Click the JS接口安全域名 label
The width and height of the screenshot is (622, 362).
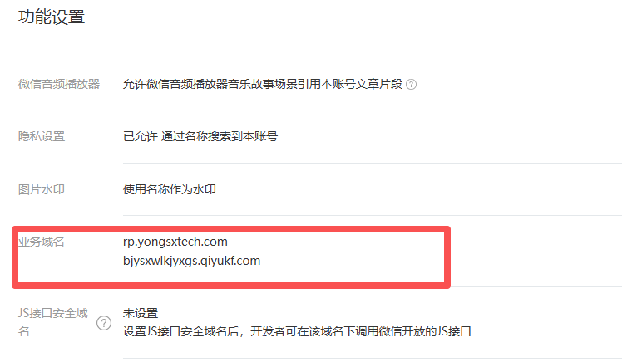(52, 322)
